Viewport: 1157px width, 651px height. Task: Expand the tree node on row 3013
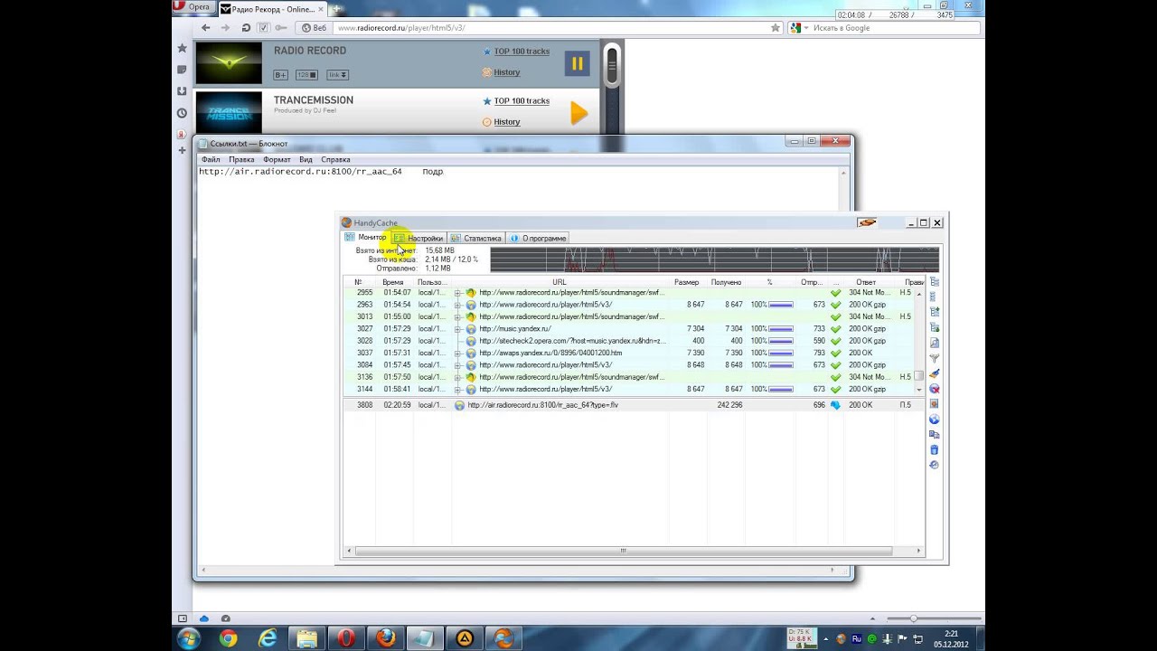pos(457,317)
